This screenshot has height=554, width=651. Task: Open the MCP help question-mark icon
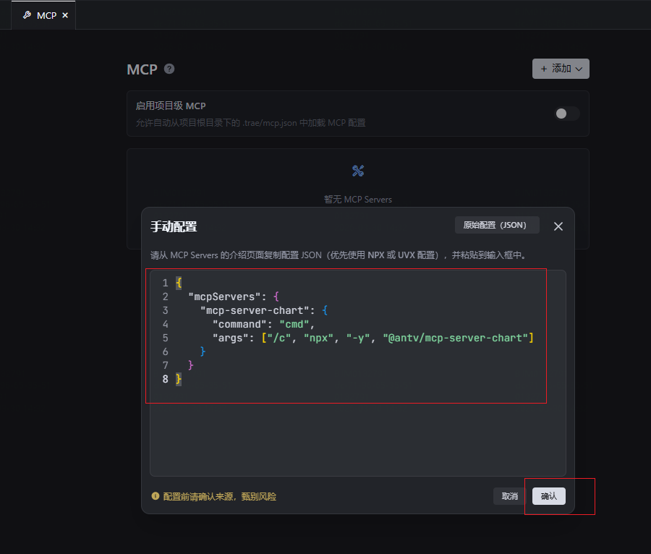point(169,69)
